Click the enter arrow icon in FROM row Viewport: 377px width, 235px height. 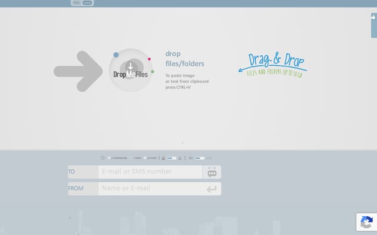point(212,189)
